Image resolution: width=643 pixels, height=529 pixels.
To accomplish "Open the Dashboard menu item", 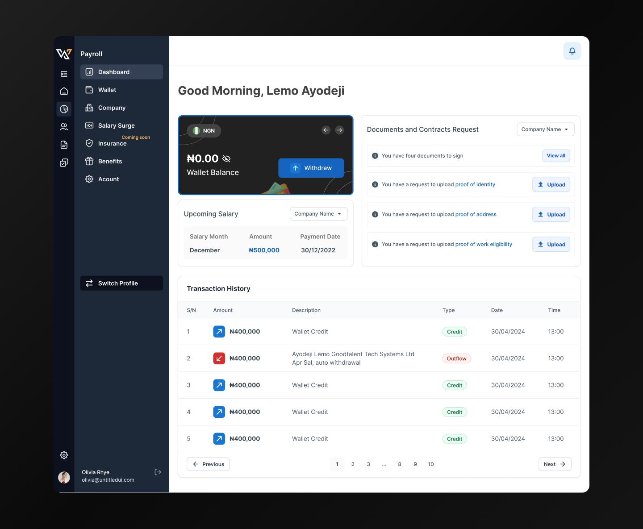I will (121, 72).
